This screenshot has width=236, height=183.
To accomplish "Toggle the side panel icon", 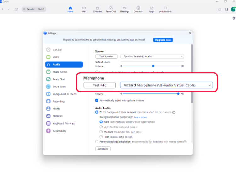I will click(227, 9).
